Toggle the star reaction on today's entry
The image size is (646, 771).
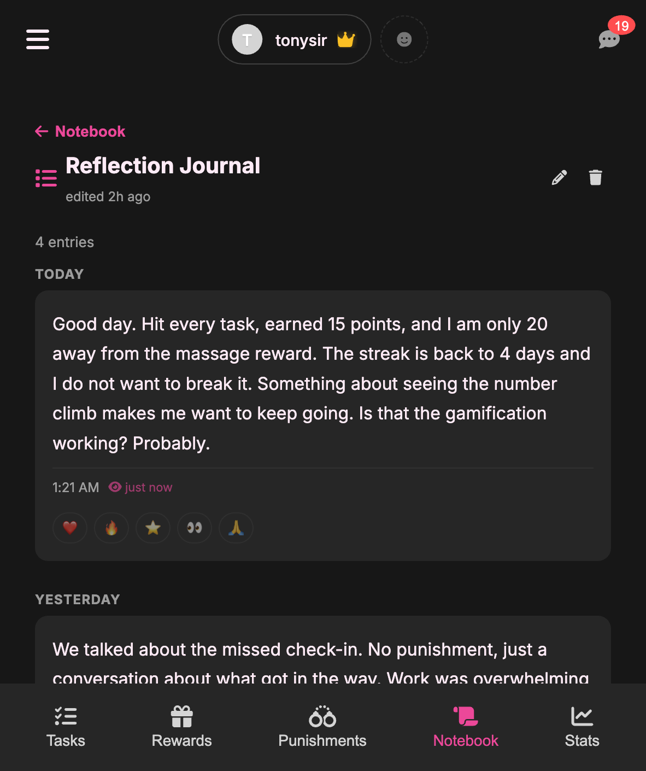152,528
